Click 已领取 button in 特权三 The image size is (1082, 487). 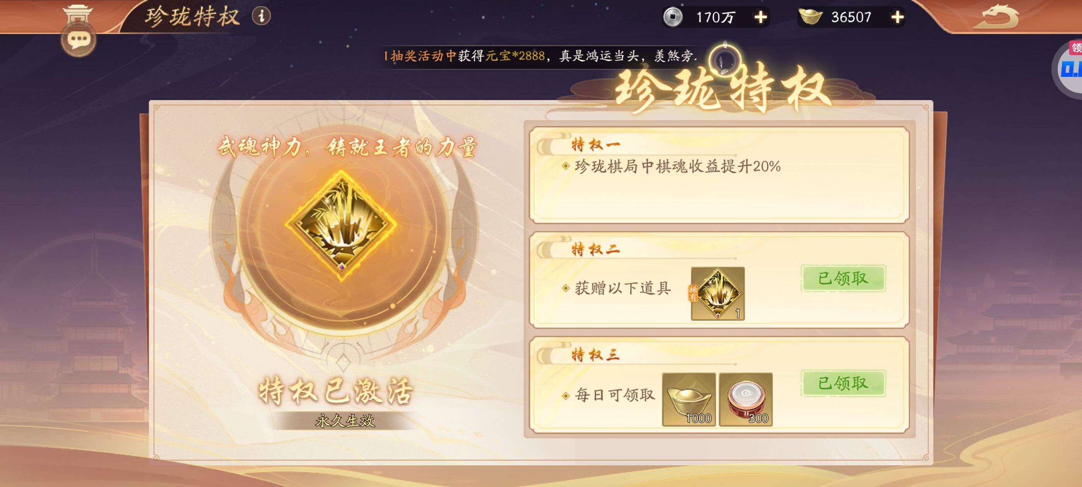coord(842,383)
